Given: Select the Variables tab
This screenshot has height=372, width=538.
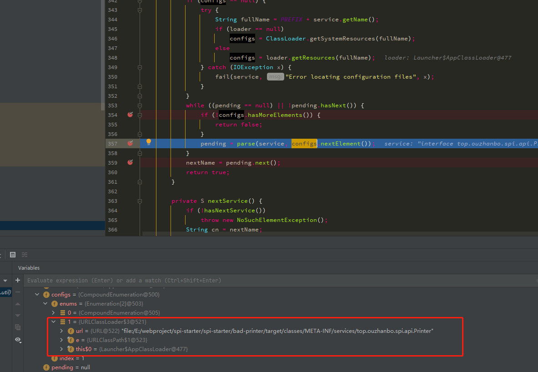Looking at the screenshot, I should [29, 268].
